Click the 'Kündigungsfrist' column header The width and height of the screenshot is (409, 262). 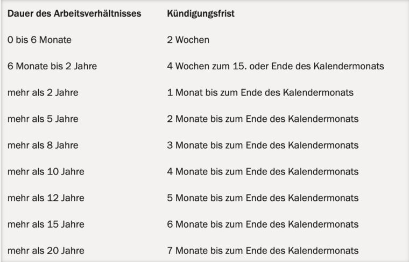(201, 13)
